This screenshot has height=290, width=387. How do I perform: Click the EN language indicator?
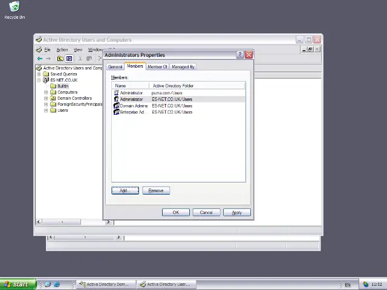tap(348, 285)
